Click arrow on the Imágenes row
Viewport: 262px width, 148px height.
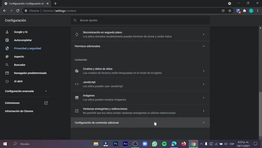tap(204, 98)
